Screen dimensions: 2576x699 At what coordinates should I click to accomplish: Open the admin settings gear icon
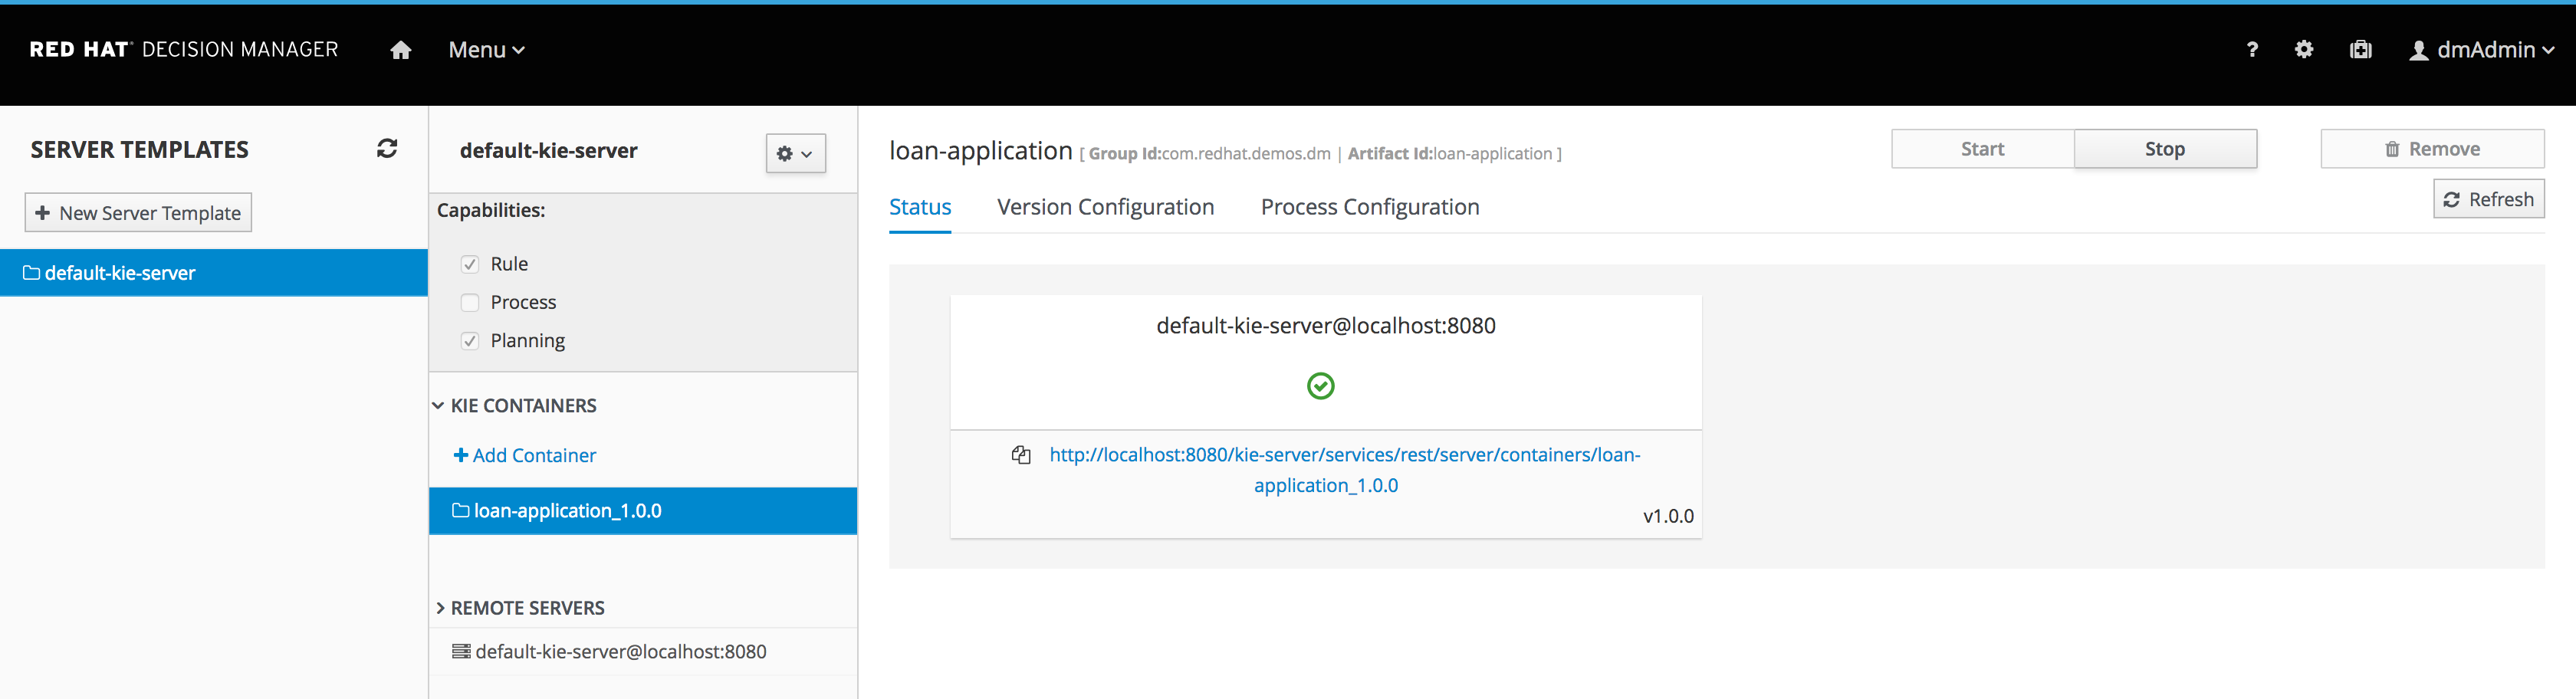tap(2304, 50)
